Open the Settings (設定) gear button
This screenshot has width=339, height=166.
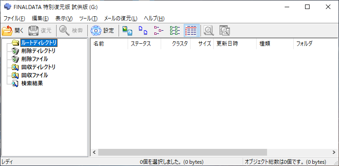point(102,31)
